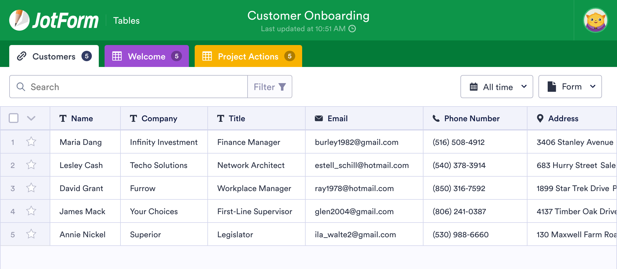Viewport: 617px width, 269px height.
Task: Open the Form view dropdown
Action: point(570,87)
